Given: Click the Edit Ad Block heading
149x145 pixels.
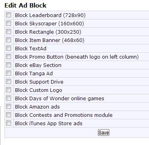Looking at the screenshot, I should pos(25,6).
